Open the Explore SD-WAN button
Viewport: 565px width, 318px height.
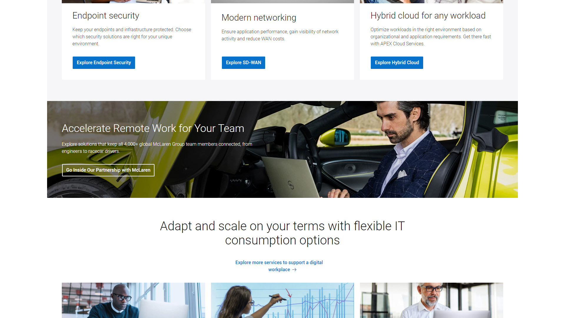[243, 63]
